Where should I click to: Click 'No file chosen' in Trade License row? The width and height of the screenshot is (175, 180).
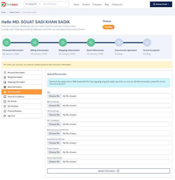(x=69, y=152)
